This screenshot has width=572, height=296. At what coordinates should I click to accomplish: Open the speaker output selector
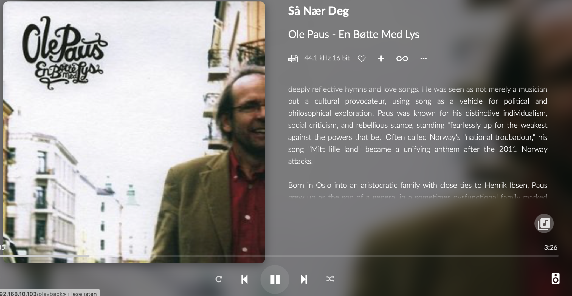tap(555, 279)
